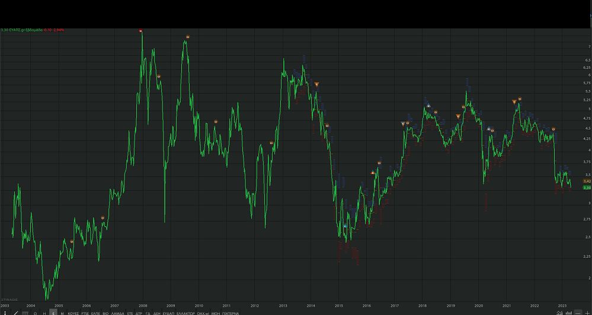Load the ΛΑΜΔΑ symbol chart
592x315 pixels.
[117, 313]
